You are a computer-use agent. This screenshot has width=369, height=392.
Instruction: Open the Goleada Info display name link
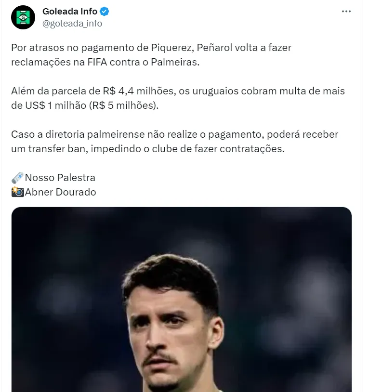pos(70,12)
